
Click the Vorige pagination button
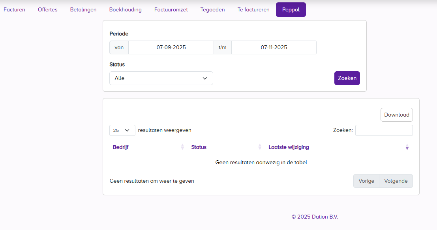pyautogui.click(x=366, y=181)
